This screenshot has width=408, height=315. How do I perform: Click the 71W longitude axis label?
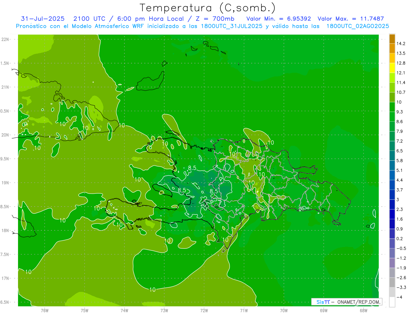(244, 311)
